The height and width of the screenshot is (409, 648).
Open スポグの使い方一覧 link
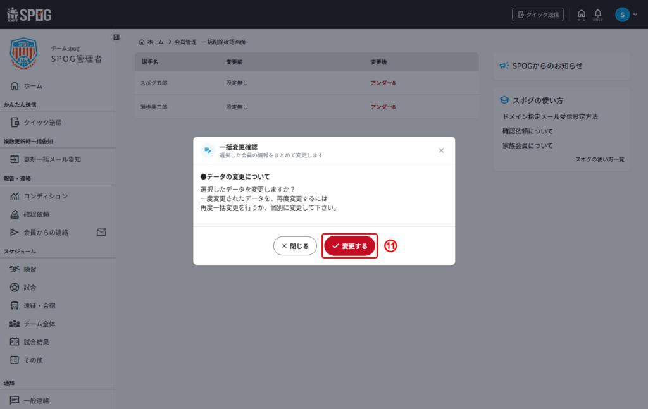coord(600,159)
